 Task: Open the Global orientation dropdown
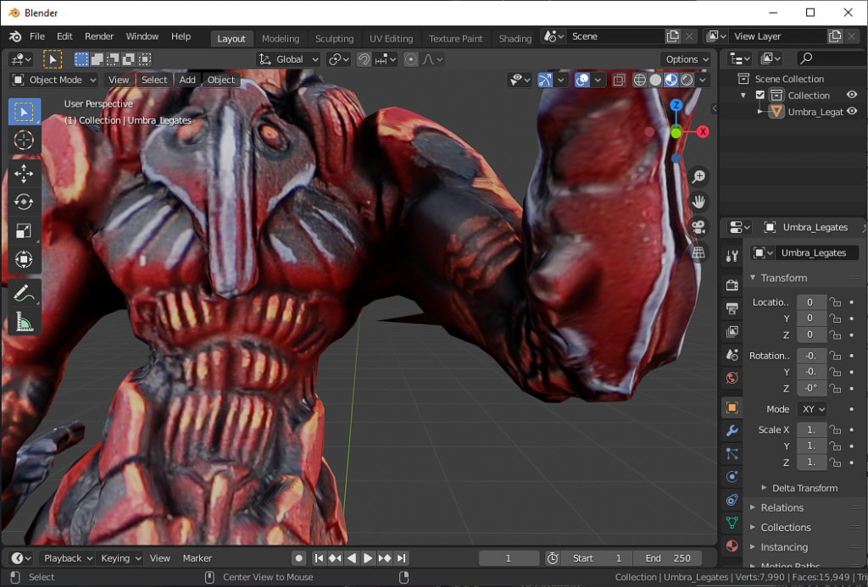(x=289, y=59)
